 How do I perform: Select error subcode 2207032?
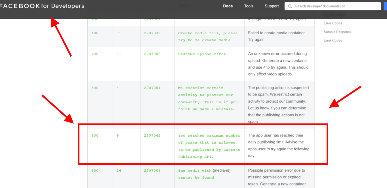point(152,33)
